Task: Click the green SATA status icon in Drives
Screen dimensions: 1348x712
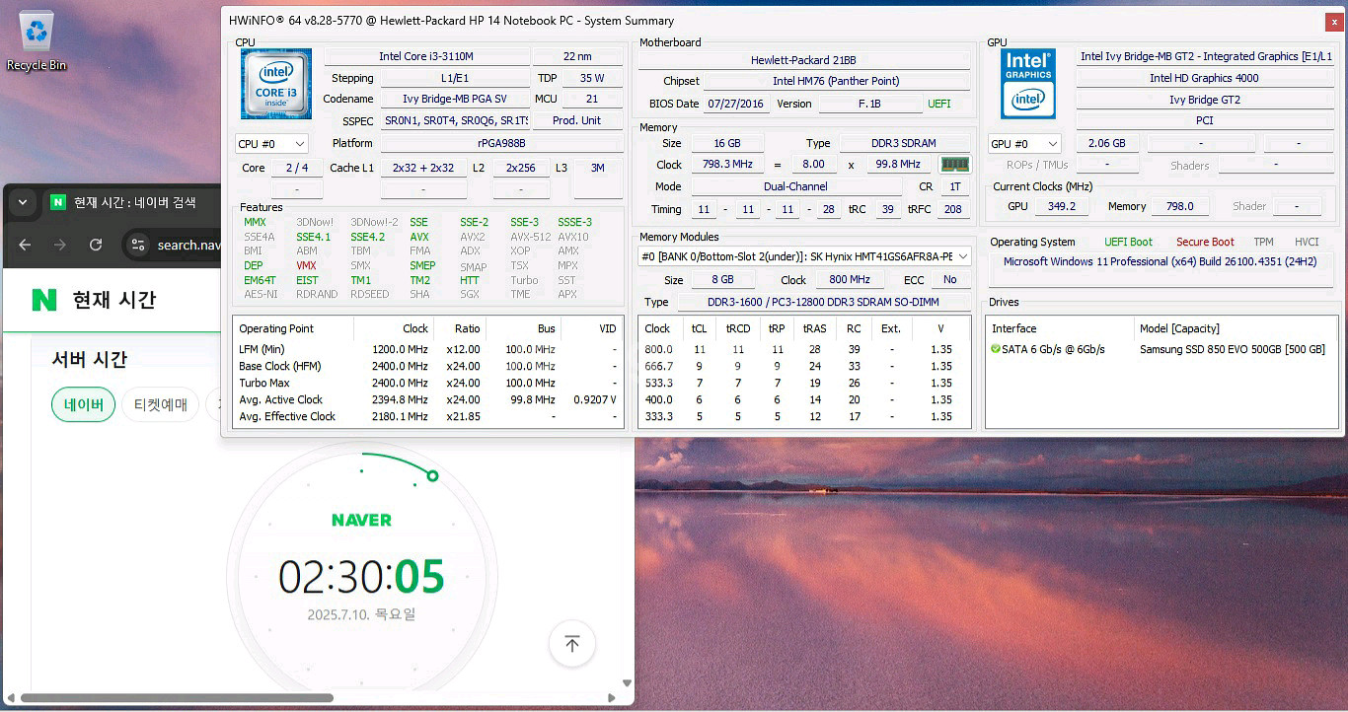Action: tap(996, 349)
